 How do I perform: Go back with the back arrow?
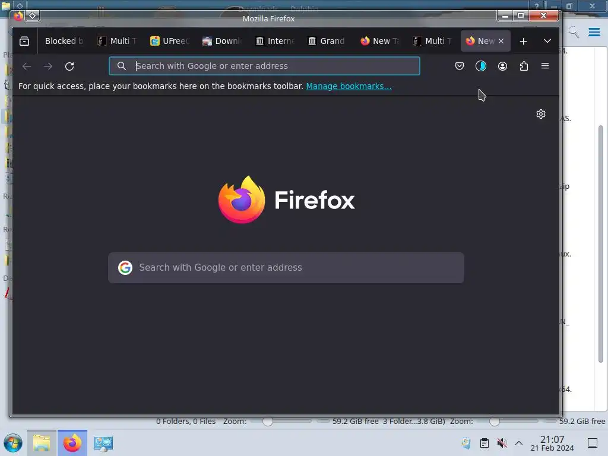(26, 66)
